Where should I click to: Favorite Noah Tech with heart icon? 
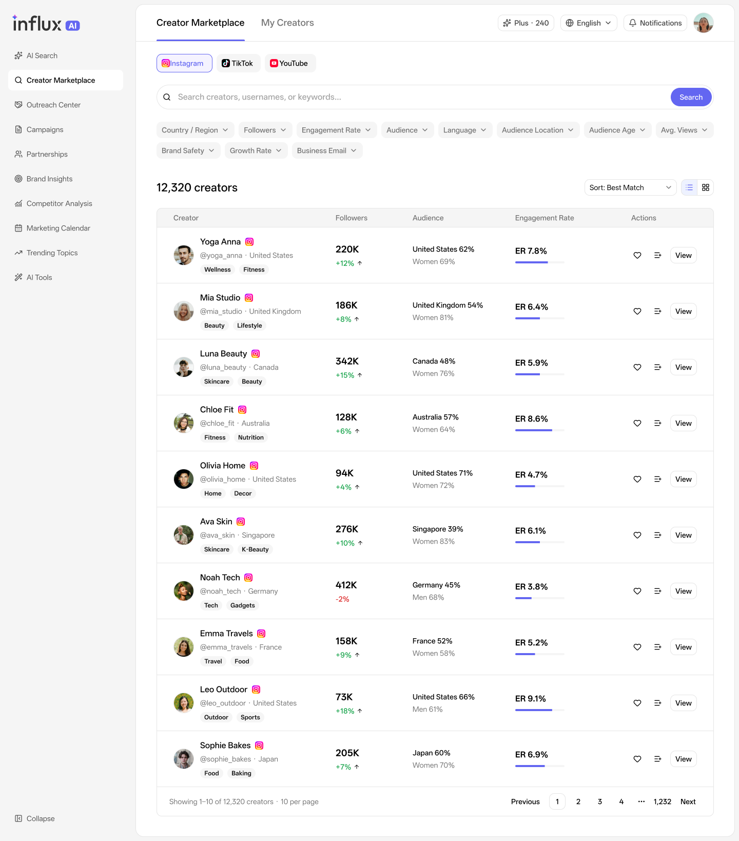coord(637,591)
